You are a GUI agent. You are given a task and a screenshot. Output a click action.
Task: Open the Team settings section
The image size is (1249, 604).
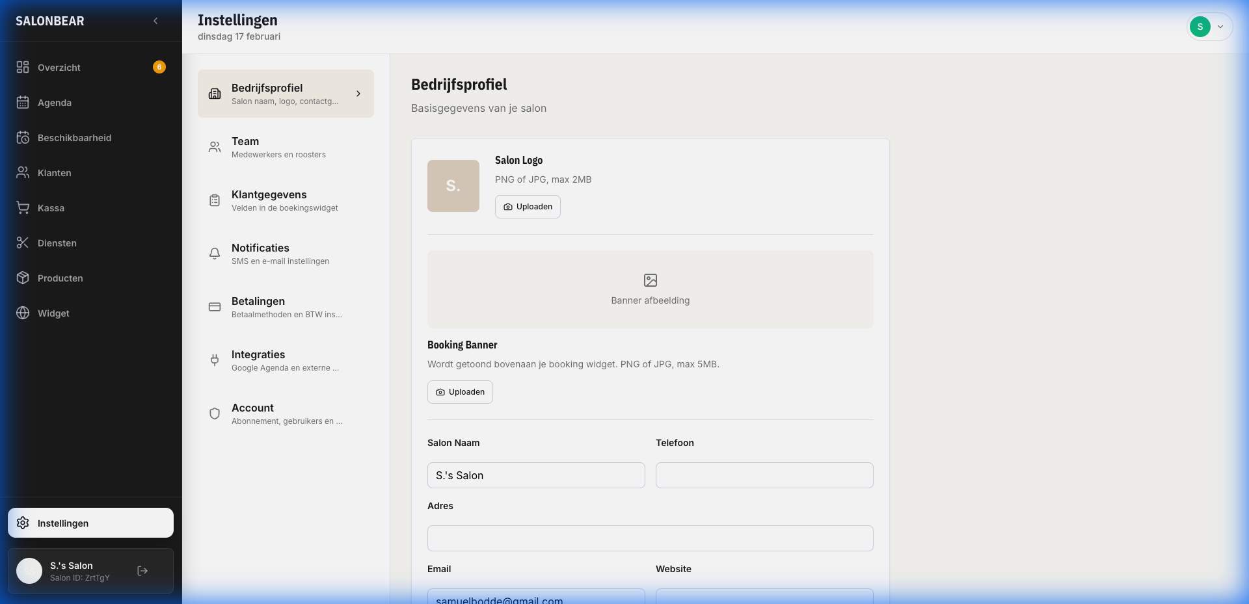(286, 147)
